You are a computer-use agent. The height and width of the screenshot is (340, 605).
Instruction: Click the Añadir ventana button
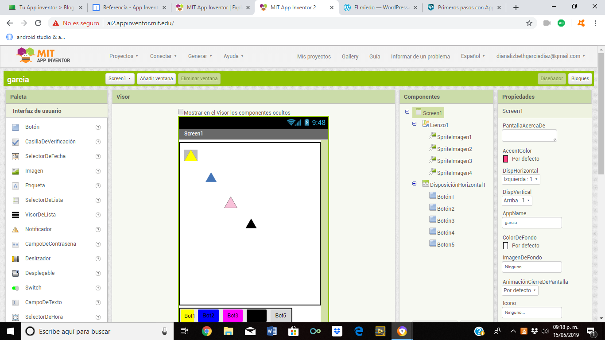tap(156, 78)
